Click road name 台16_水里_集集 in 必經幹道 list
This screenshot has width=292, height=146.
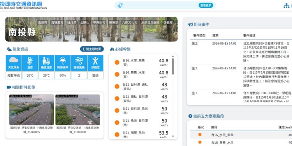(134, 60)
